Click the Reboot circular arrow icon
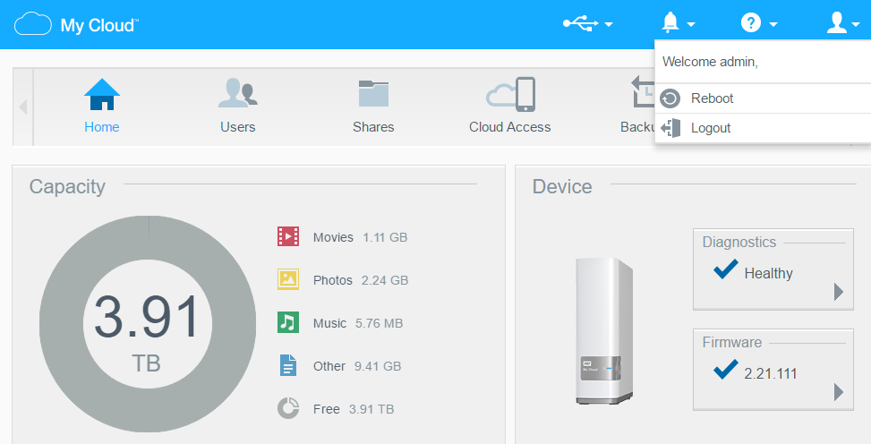The width and height of the screenshot is (871, 444). click(670, 98)
